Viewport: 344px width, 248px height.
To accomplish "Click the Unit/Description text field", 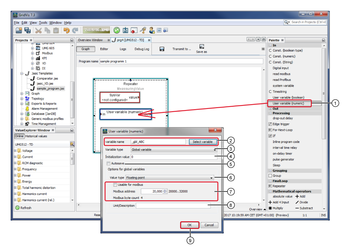I will pyautogui.click(x=173, y=206).
